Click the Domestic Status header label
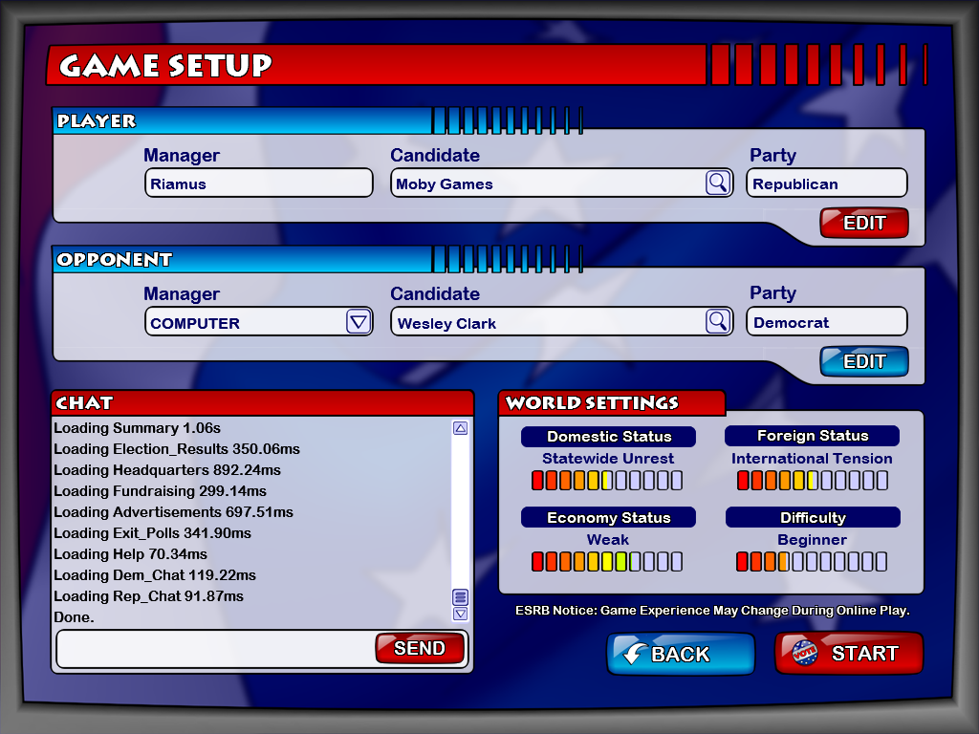979x734 pixels. [x=608, y=436]
